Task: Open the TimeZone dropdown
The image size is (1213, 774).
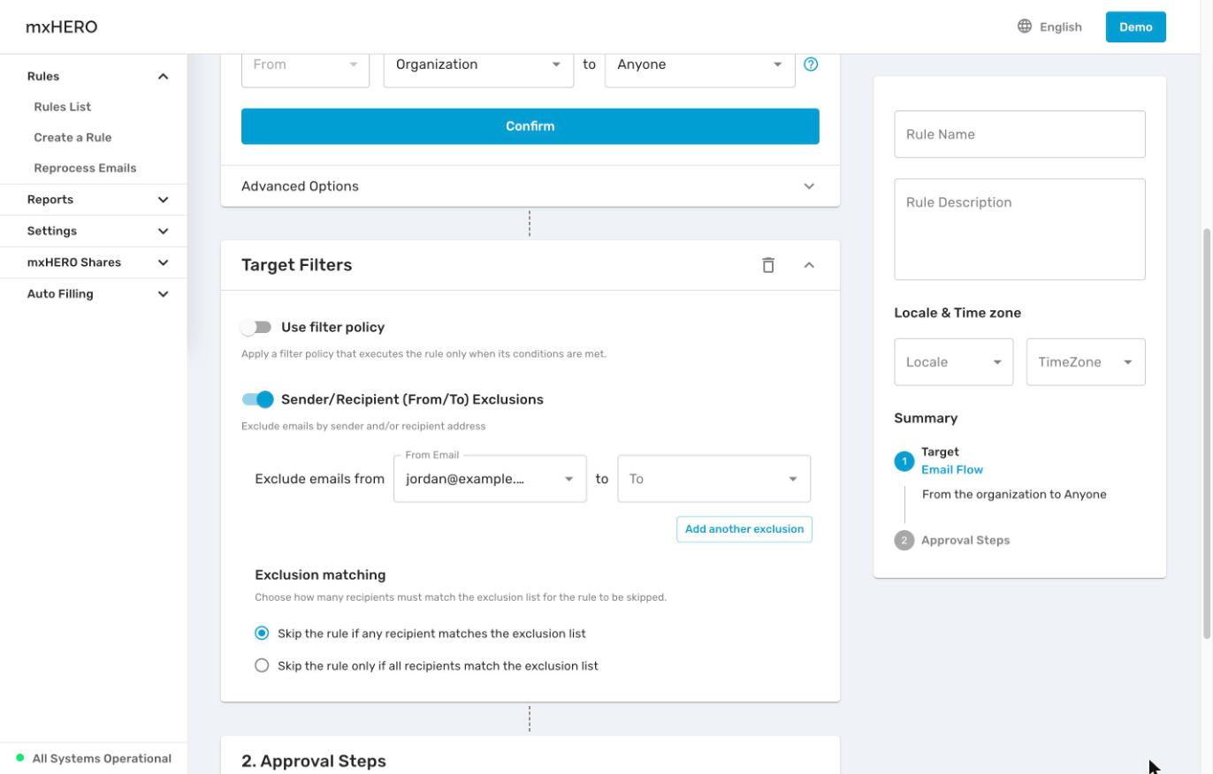Action: click(x=1086, y=362)
